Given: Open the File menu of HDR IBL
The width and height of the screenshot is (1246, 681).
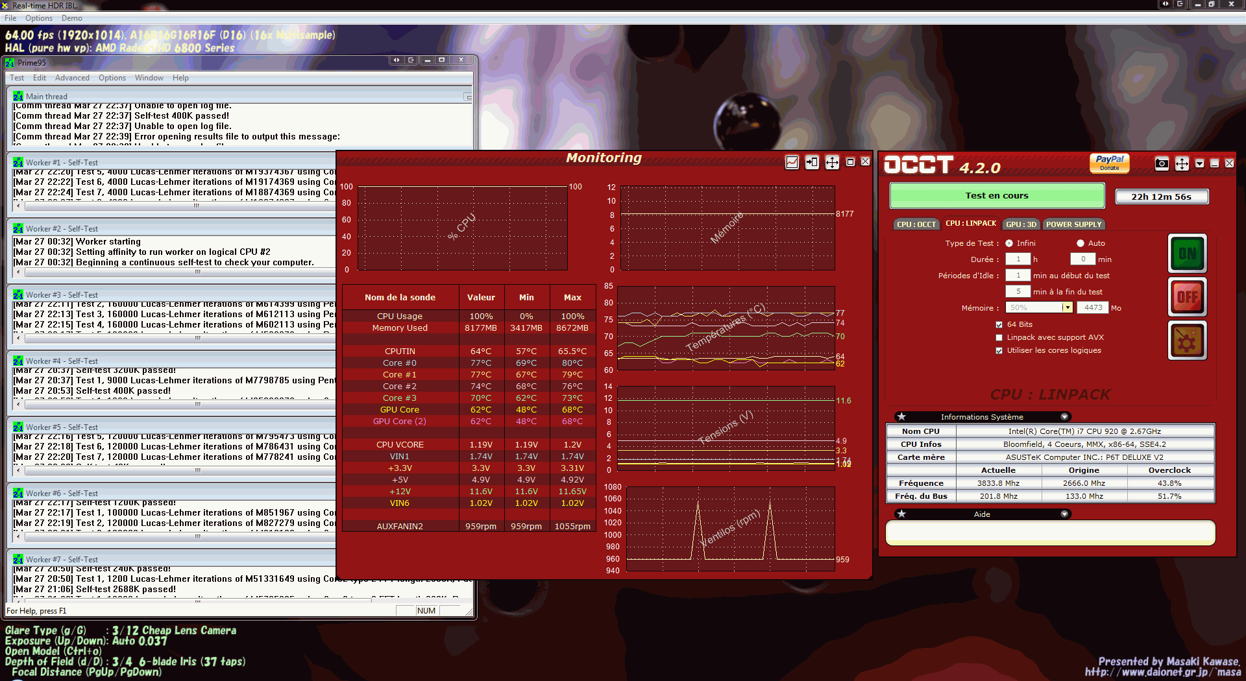Looking at the screenshot, I should click(x=10, y=18).
